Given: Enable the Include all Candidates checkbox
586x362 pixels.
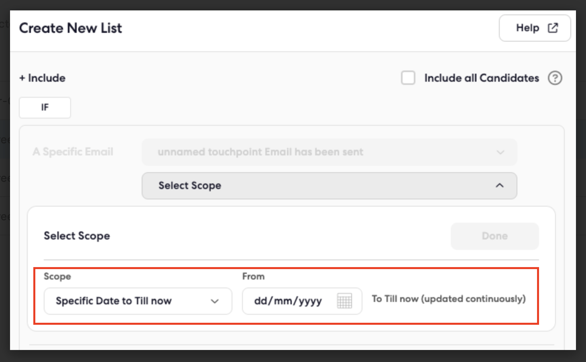Looking at the screenshot, I should (x=408, y=78).
